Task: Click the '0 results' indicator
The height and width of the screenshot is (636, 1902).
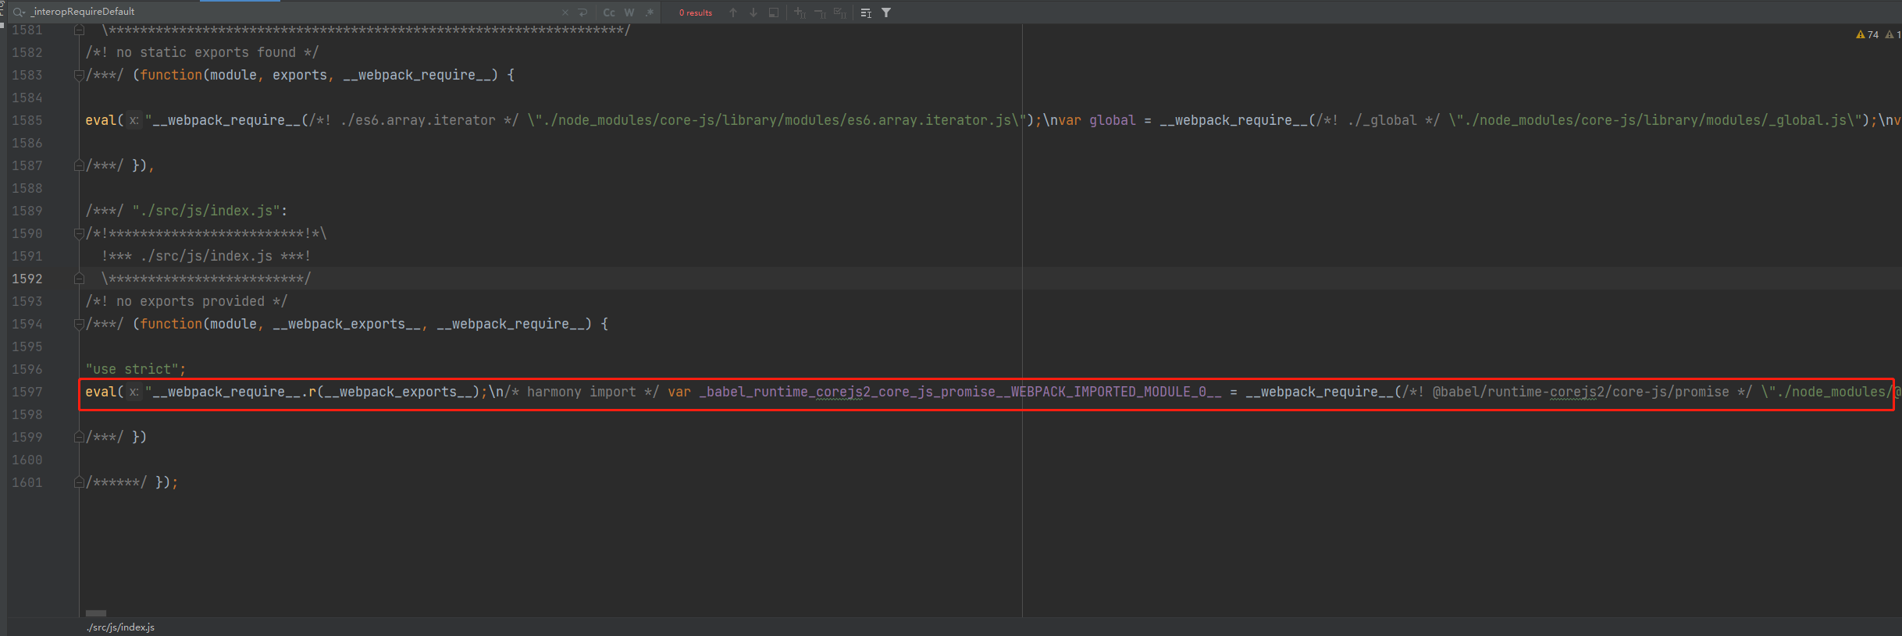Action: [696, 12]
